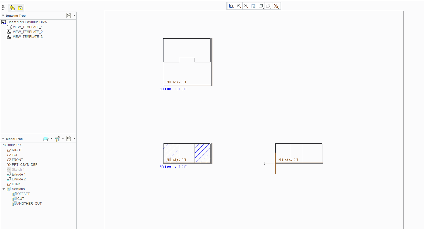Viewport: 424px width, 229px height.
Task: Click the Model Tree show icon
Action: pos(46,139)
